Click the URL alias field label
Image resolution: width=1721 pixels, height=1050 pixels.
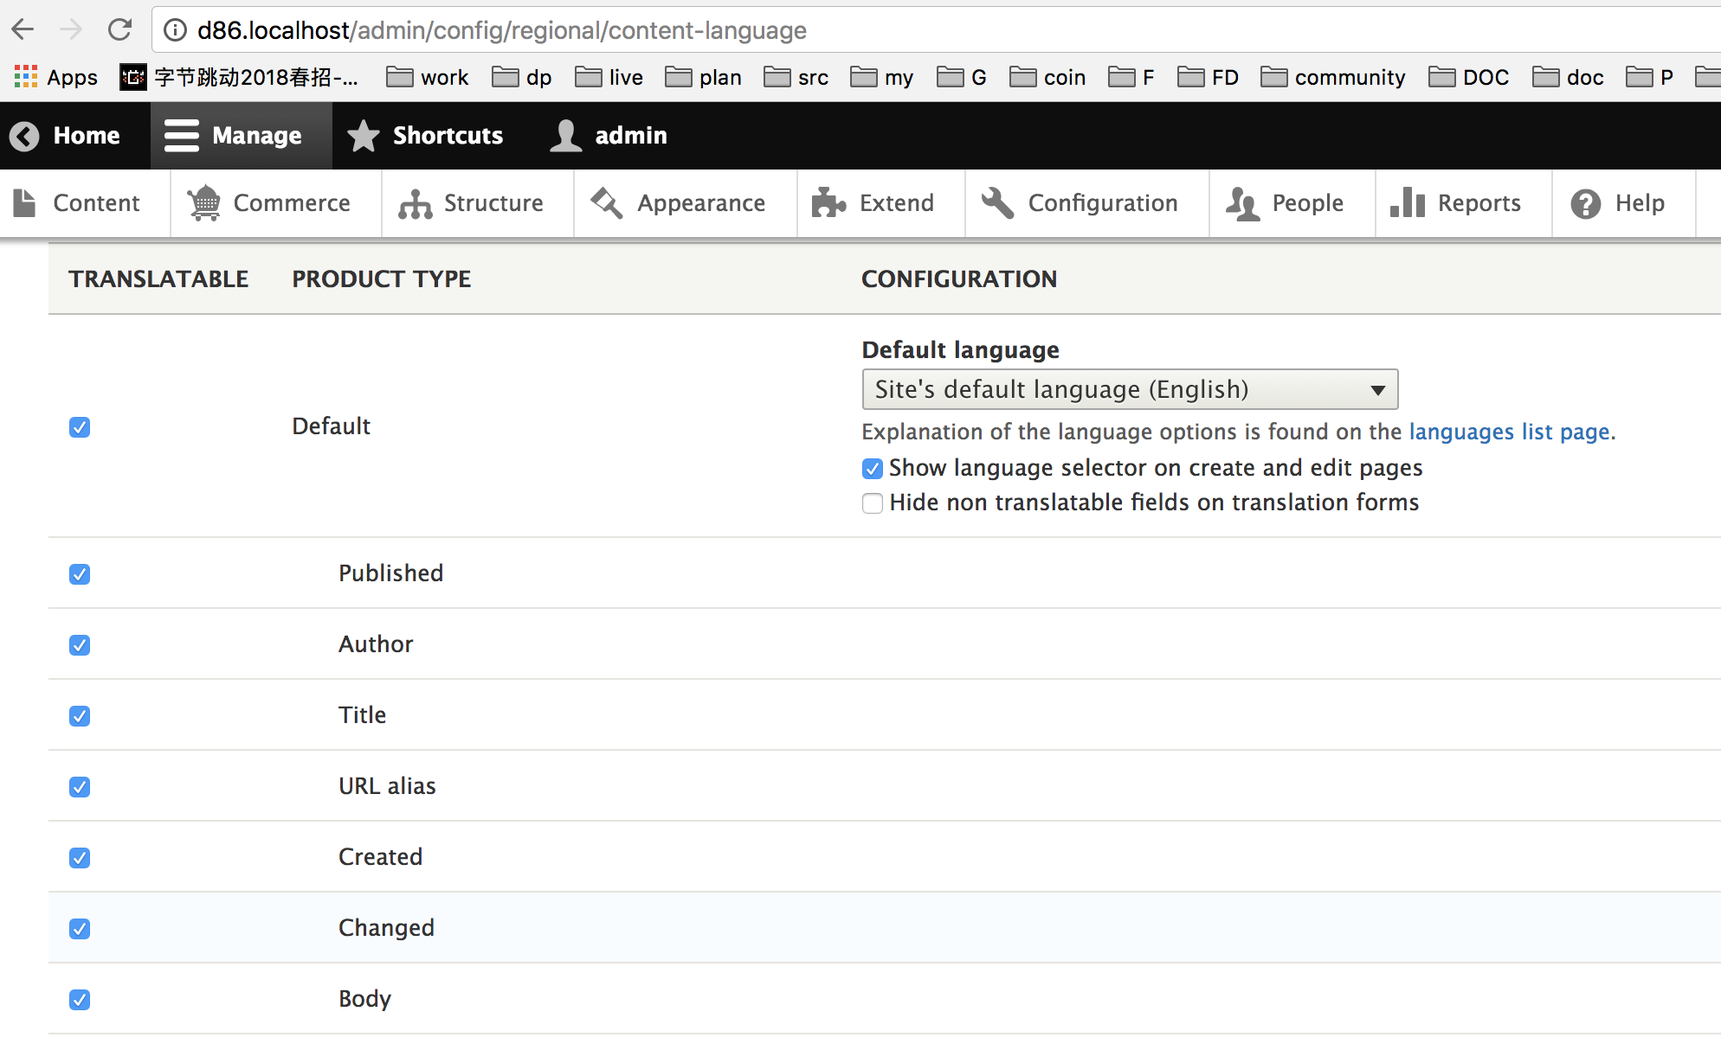[387, 785]
